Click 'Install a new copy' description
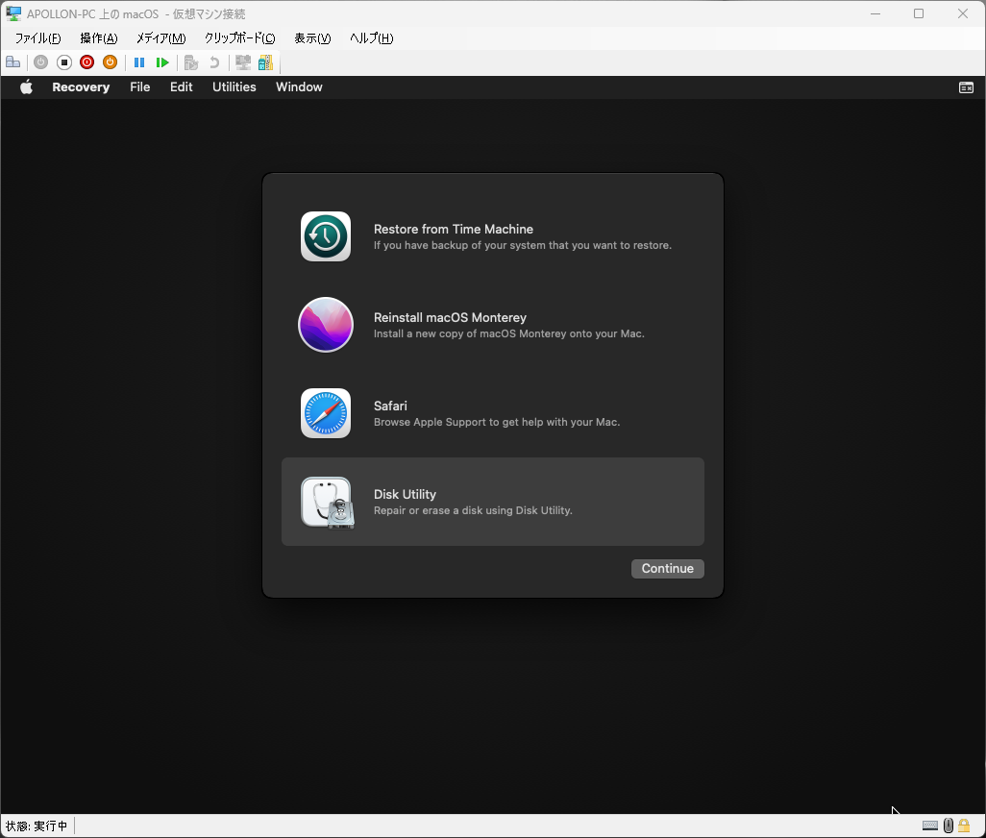986x838 pixels. click(509, 333)
